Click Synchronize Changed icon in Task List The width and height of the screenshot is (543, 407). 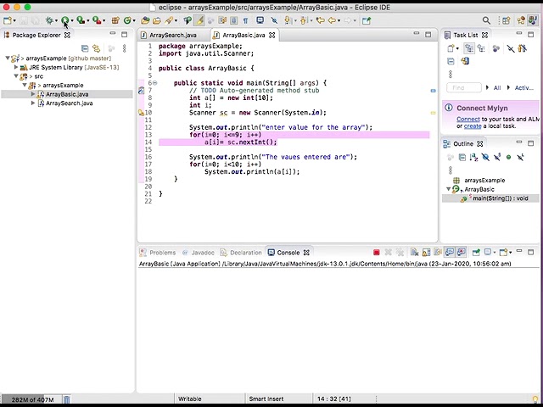coord(465,61)
